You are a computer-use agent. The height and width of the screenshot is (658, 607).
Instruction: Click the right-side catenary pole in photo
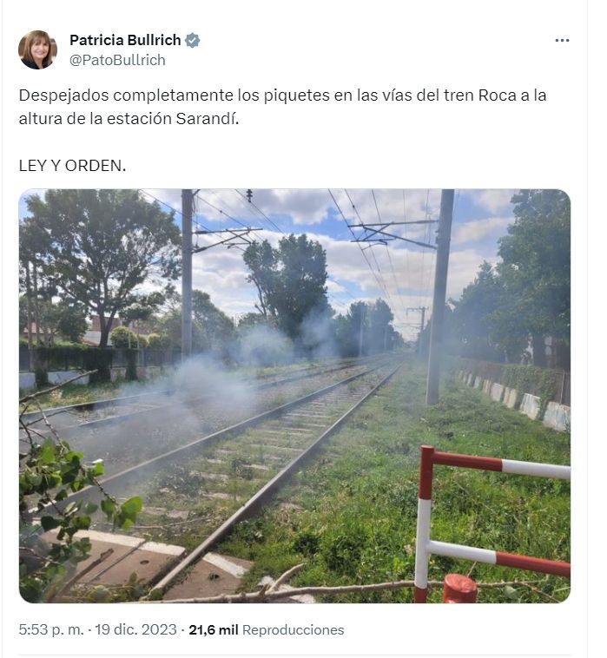click(439, 296)
